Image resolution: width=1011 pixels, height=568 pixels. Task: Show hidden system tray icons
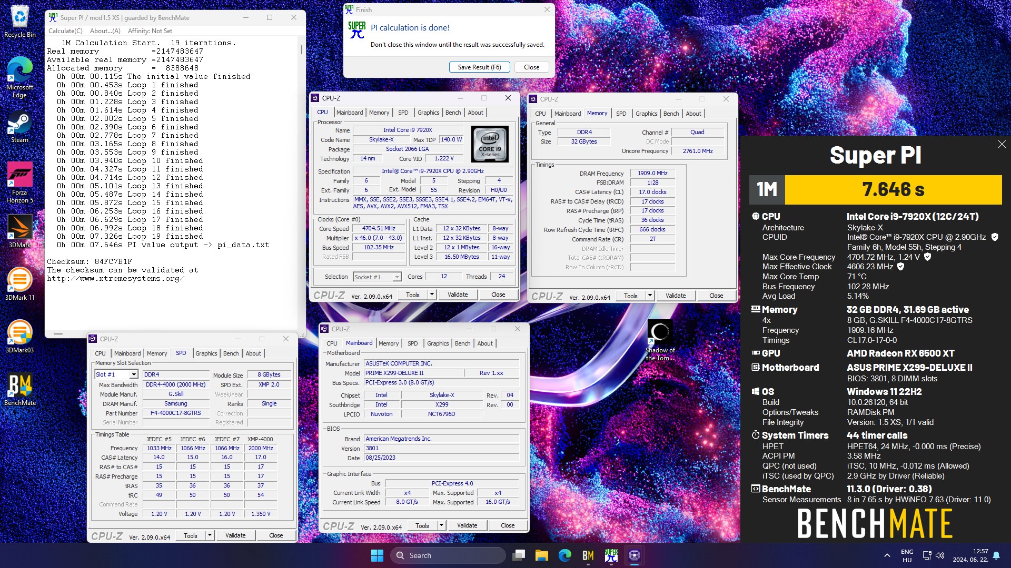[887, 555]
